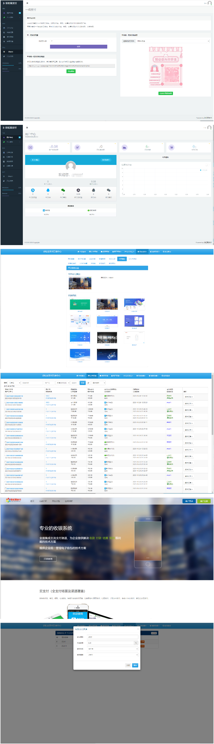The image size is (214, 744).
Task: Open the 所有支付方式 payment filter dropdown
Action: (63, 383)
